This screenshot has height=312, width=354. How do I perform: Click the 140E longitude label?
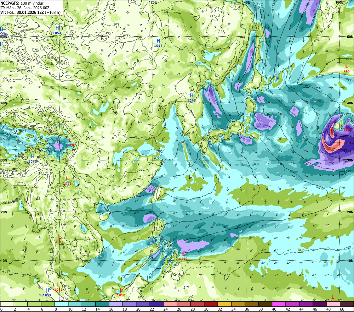point(246,2)
